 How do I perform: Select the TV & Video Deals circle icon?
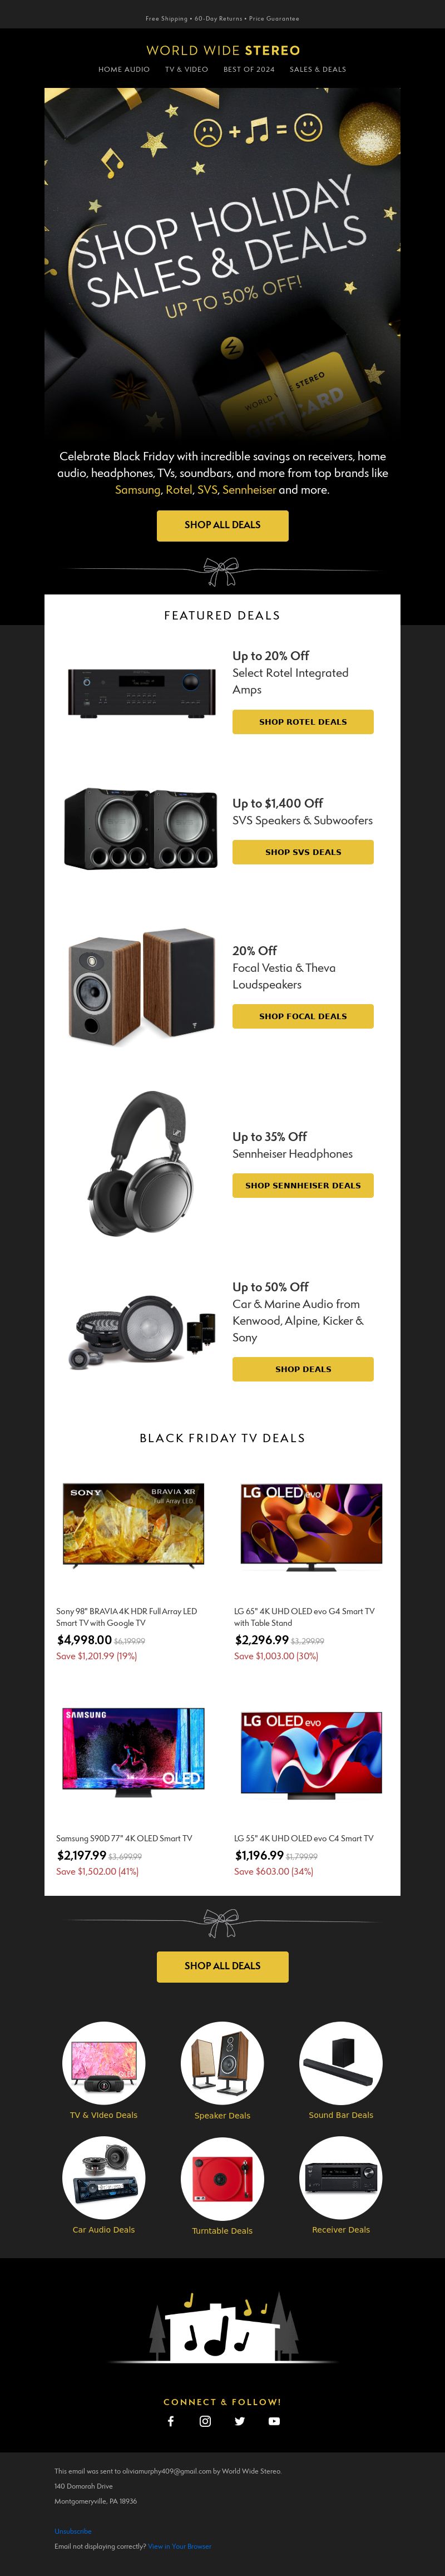[104, 2063]
